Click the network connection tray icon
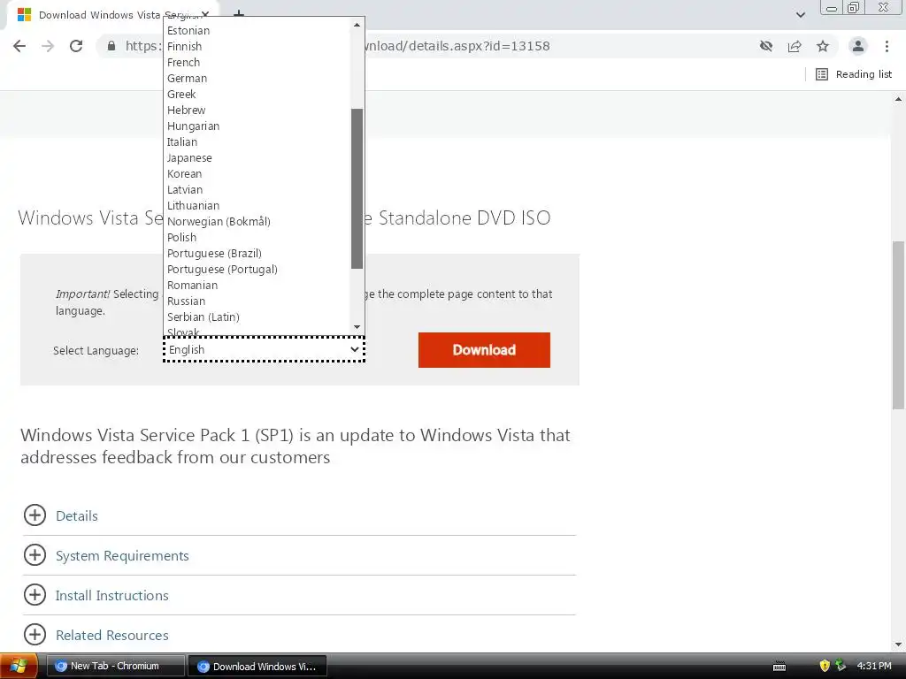Viewport: 906px width, 679px height. point(841,666)
